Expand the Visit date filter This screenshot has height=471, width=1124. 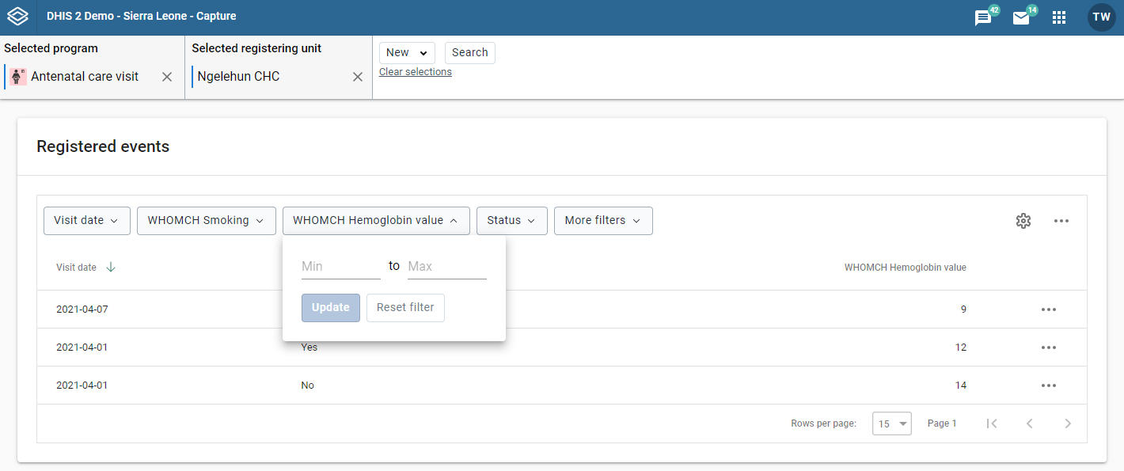(86, 221)
